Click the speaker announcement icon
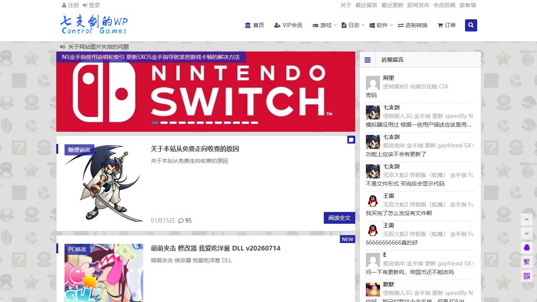The width and height of the screenshot is (537, 302). (x=63, y=47)
